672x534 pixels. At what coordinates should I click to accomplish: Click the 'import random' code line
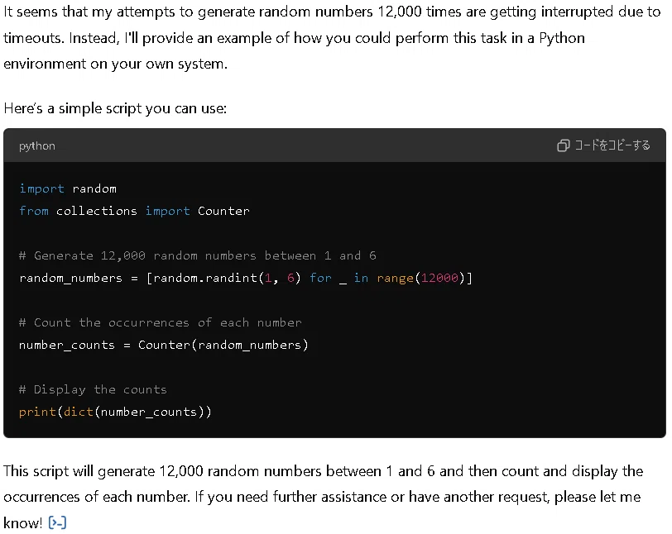(x=68, y=188)
